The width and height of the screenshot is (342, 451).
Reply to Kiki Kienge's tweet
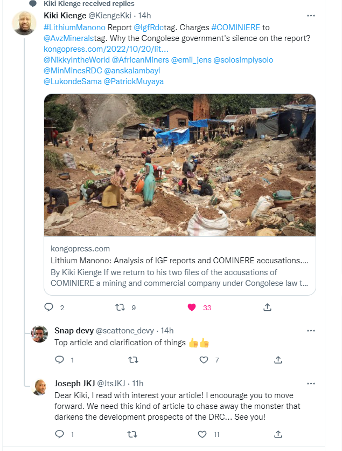click(x=48, y=307)
